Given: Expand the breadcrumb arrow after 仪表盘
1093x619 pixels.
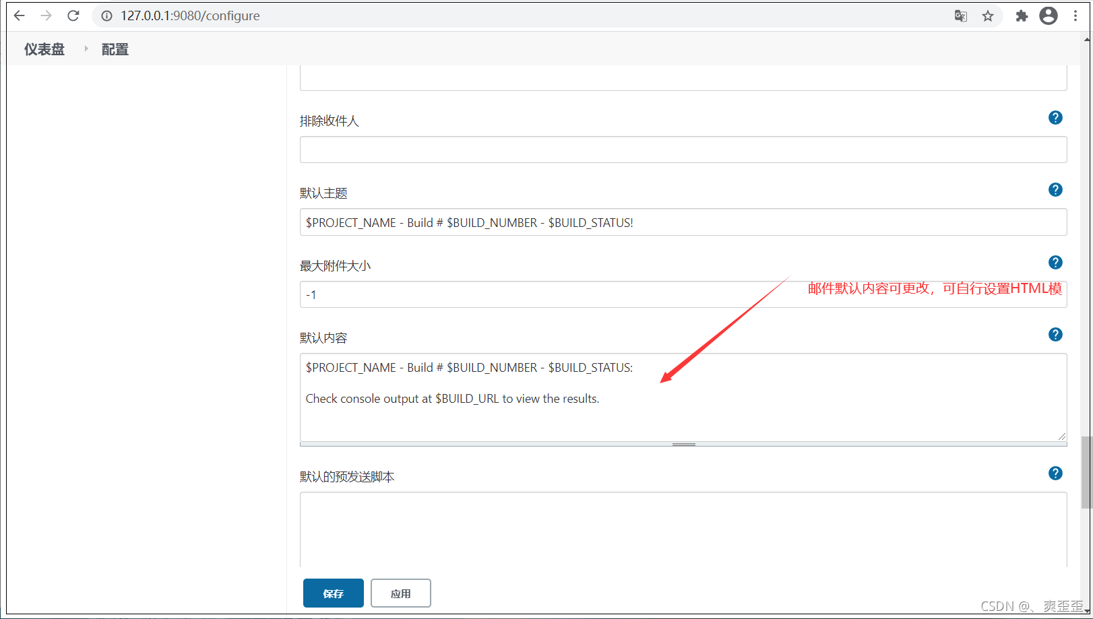Looking at the screenshot, I should [x=86, y=48].
